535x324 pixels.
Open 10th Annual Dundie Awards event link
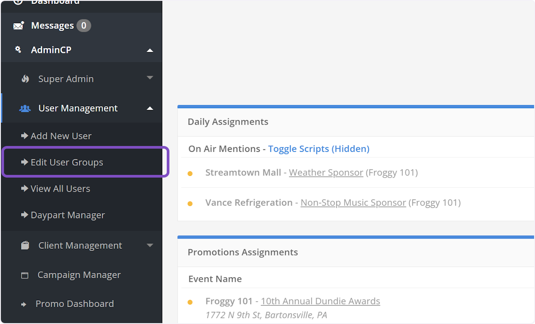[x=320, y=301]
